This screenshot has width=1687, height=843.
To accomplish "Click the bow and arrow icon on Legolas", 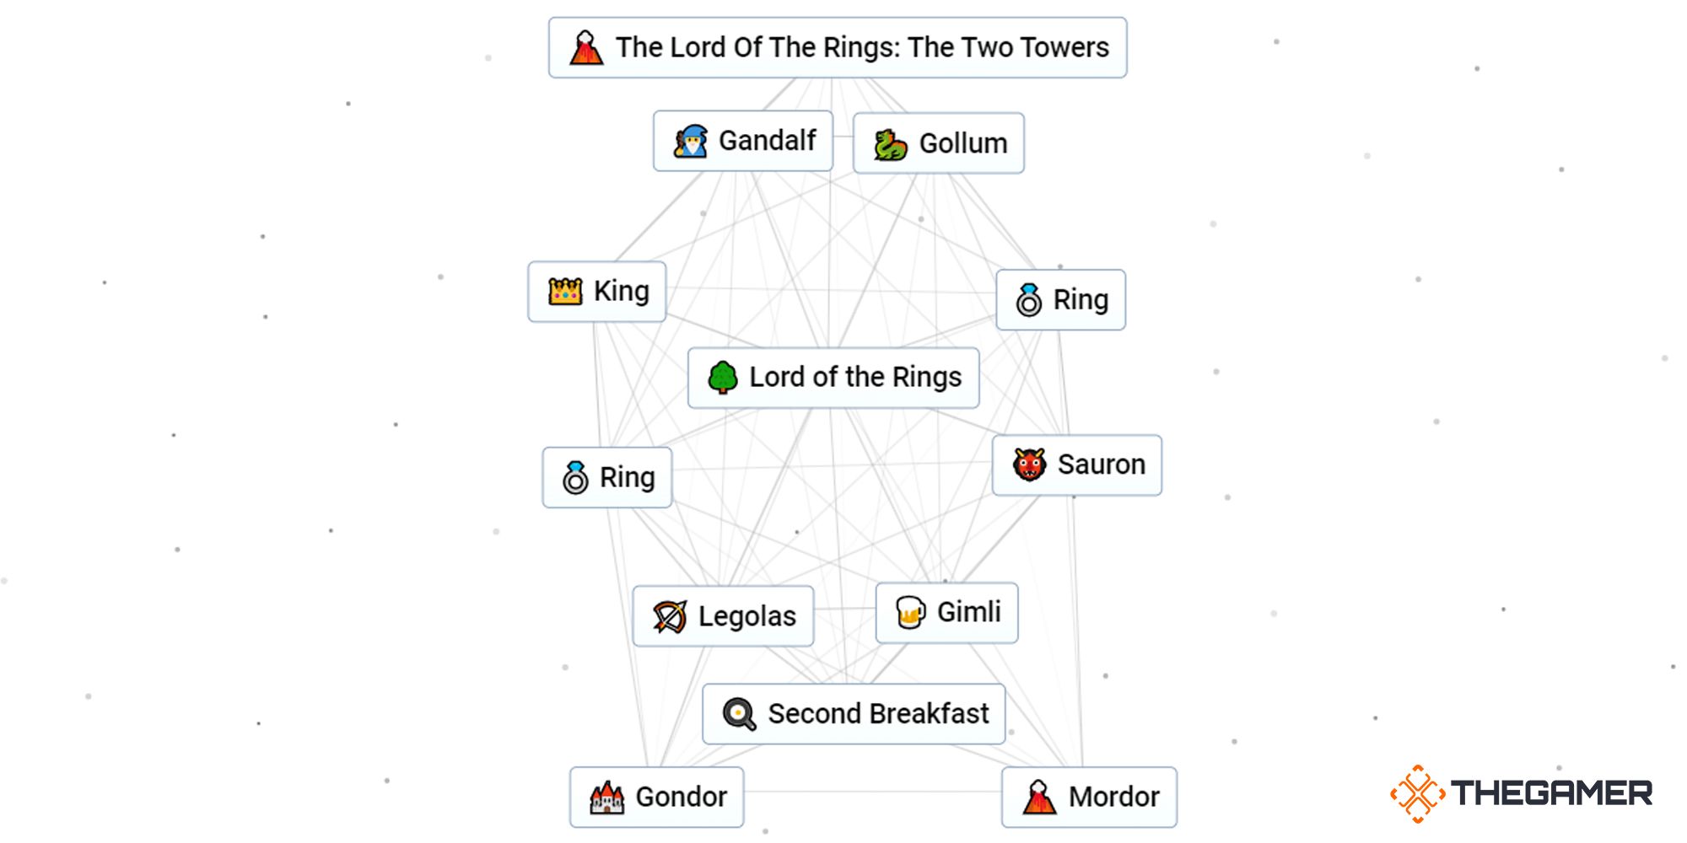I will tap(670, 617).
